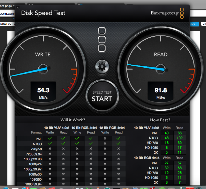
Task: Click the NTSC write cross under 12 Bit RGB
Action: (x=105, y=143)
